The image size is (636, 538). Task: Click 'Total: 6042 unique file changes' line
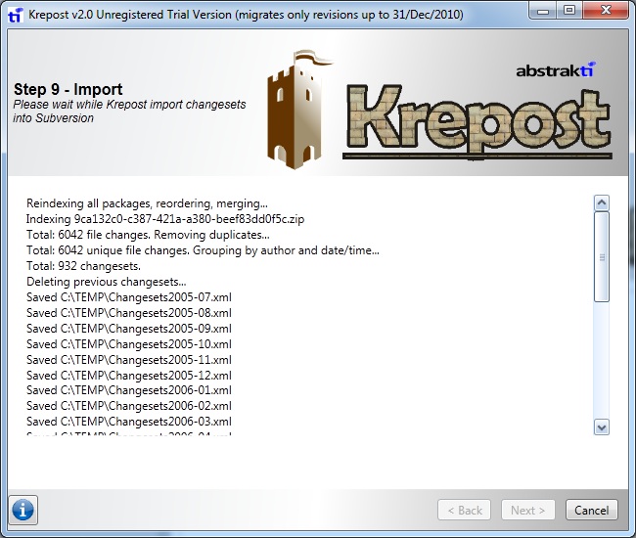pos(203,250)
